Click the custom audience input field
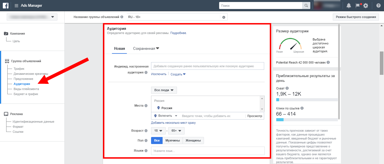This screenshot has width=384, height=164. click(x=208, y=66)
